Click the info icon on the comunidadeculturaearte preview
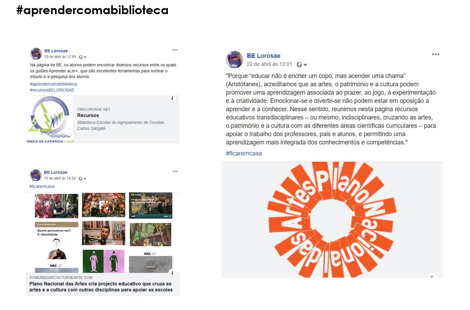 [172, 273]
